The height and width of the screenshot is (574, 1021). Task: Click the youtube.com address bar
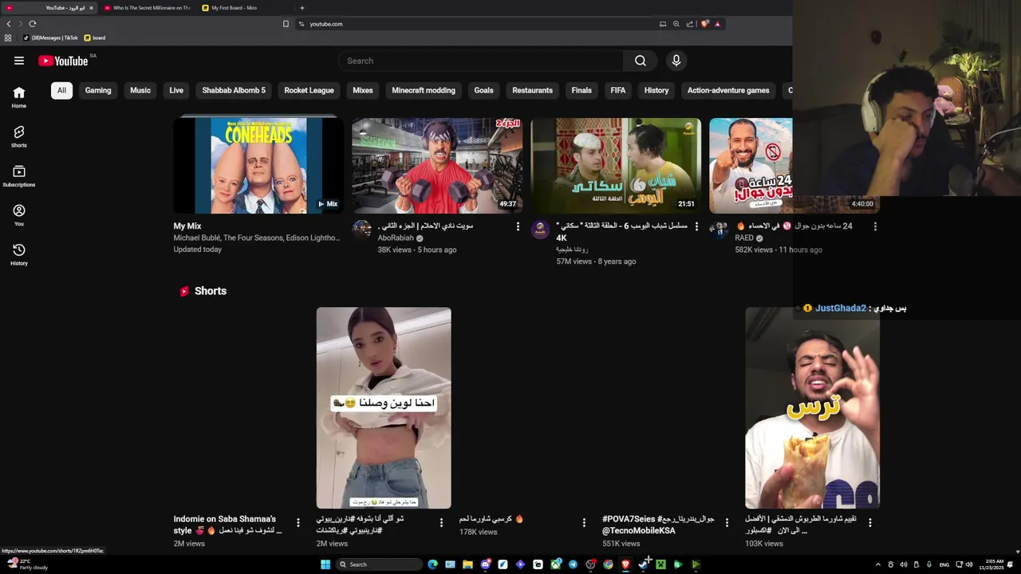(x=479, y=24)
